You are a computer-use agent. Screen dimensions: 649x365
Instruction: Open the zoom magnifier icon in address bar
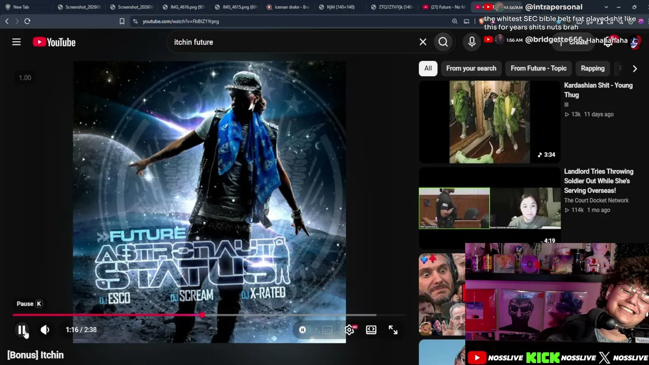tap(455, 21)
